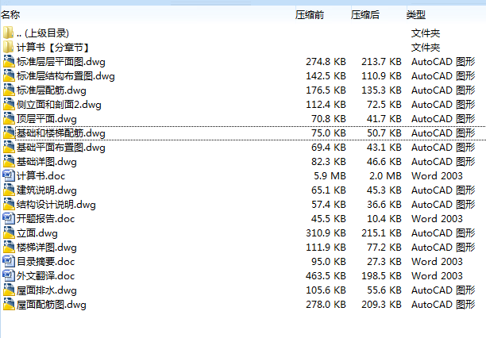Viewport: 486px width, 338px height.
Task: Click file name 标准层层平面图.dwg
Action: point(61,62)
